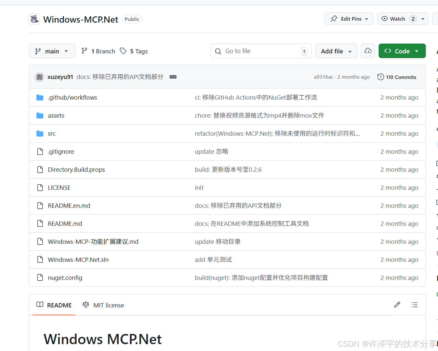Open the Edit Pins dropdown

point(349,19)
